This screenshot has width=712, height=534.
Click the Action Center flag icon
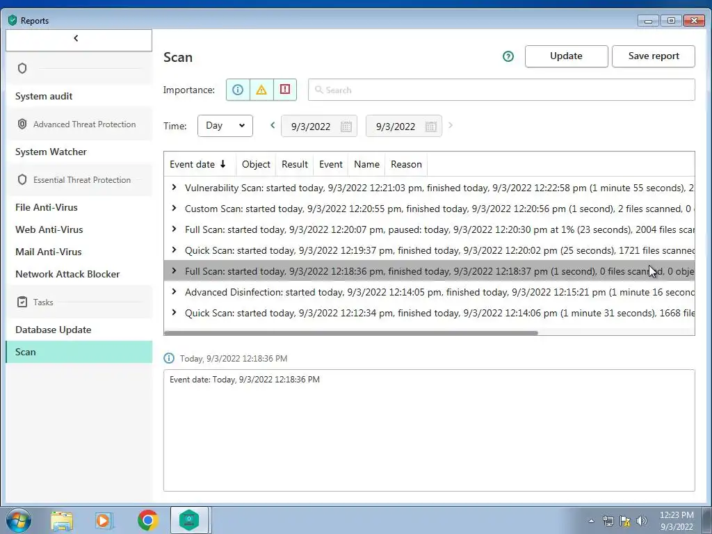tap(625, 521)
